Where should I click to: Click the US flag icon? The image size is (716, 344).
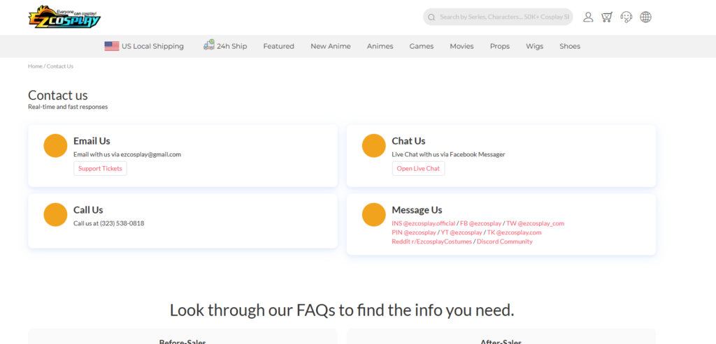point(112,46)
